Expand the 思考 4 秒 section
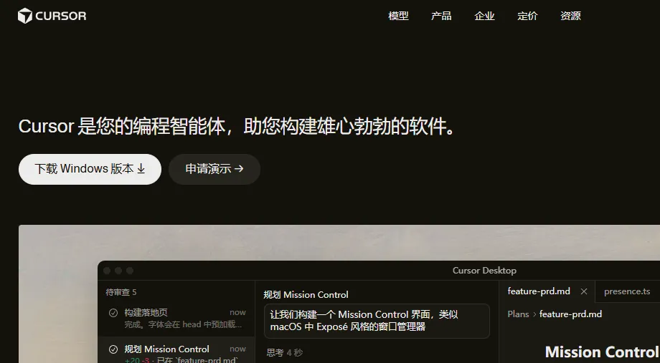The height and width of the screenshot is (363, 660). 285,352
